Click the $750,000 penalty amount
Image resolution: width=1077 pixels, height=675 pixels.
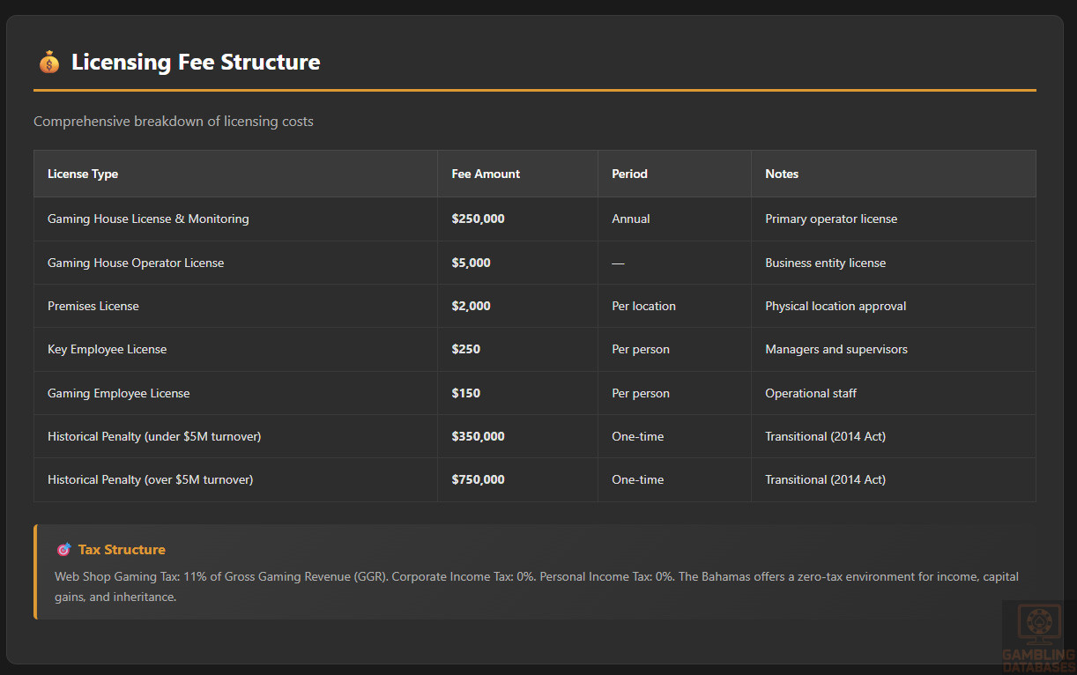point(478,480)
